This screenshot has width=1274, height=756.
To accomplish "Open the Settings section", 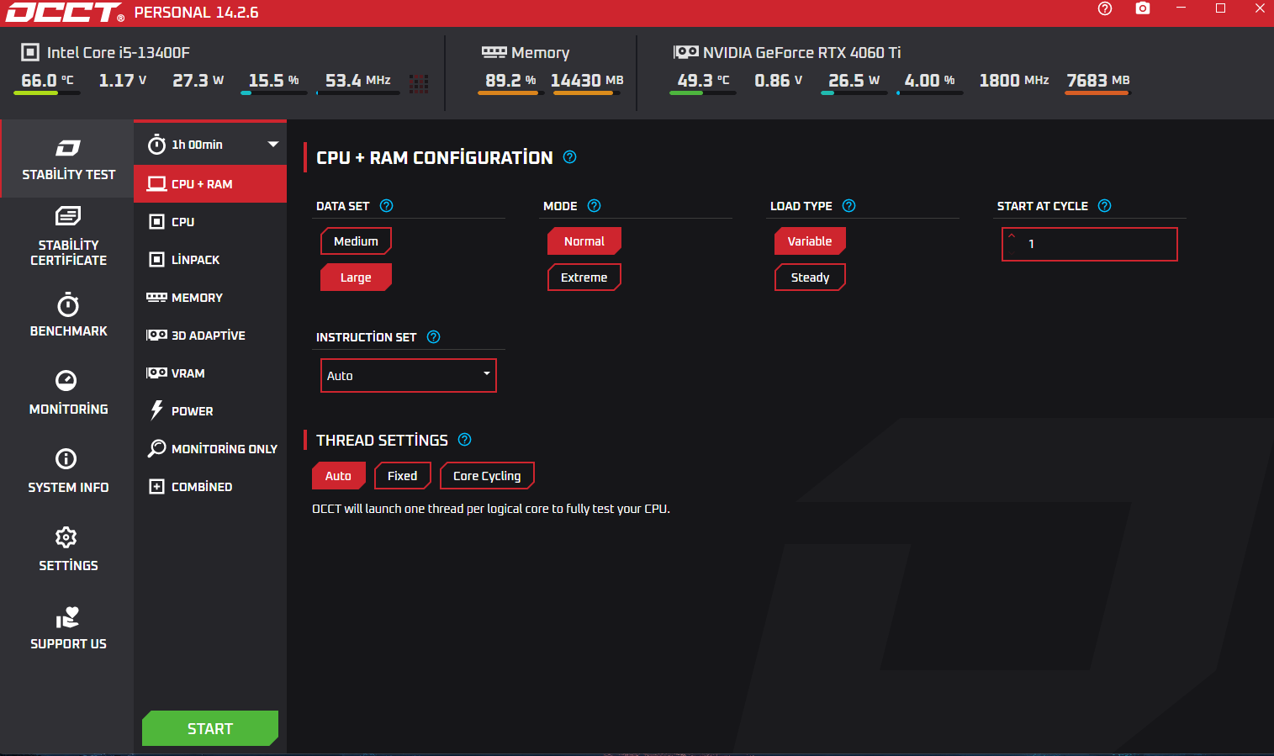I will coord(68,550).
